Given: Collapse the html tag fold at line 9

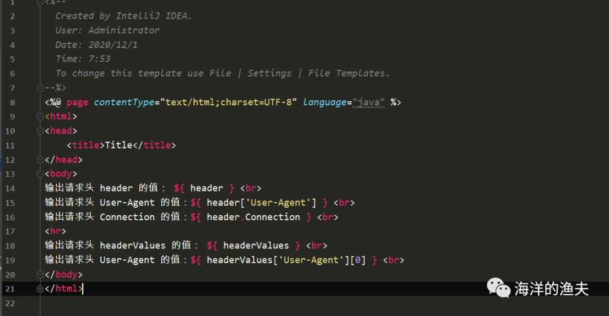Looking at the screenshot, I should (39, 117).
